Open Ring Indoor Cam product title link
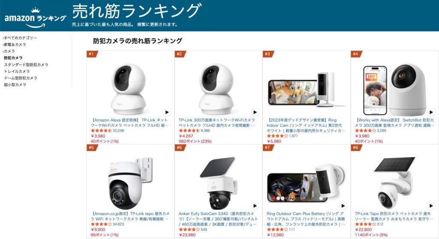Screen dimensions: 439x239 pos(306,125)
